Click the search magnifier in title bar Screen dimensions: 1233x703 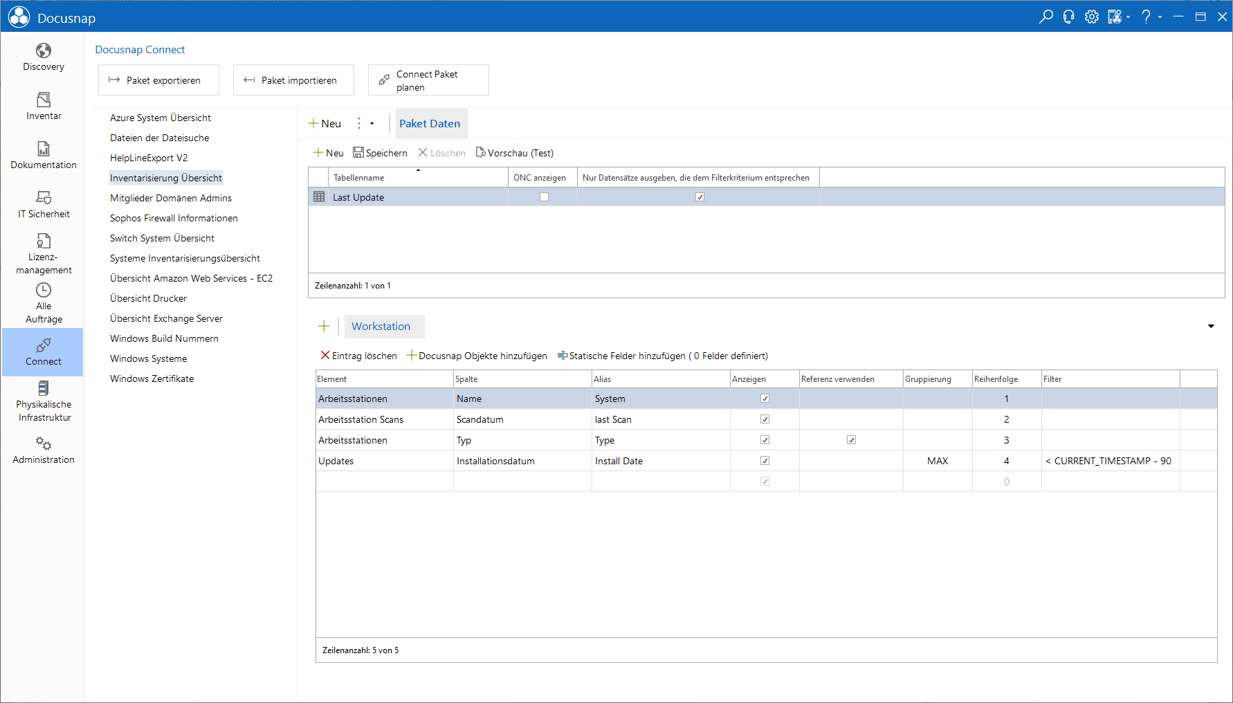pos(1046,17)
